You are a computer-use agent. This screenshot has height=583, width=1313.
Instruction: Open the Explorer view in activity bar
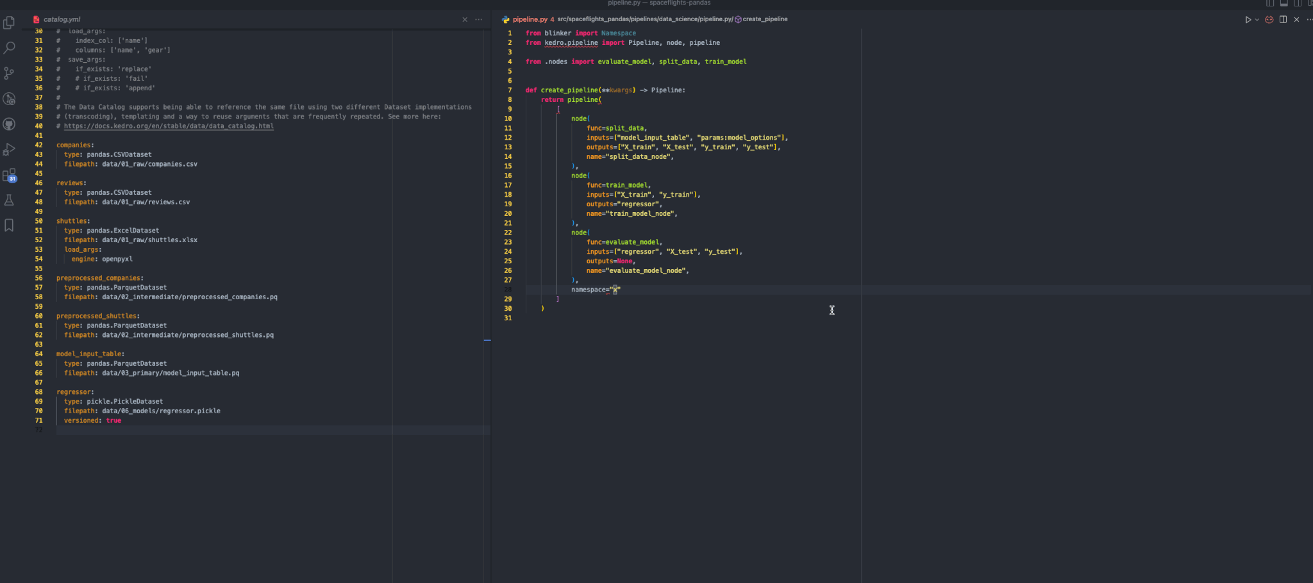(x=9, y=23)
